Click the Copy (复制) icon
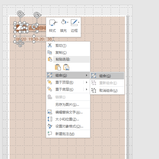The width and height of the screenshot is (159, 159). (50, 52)
